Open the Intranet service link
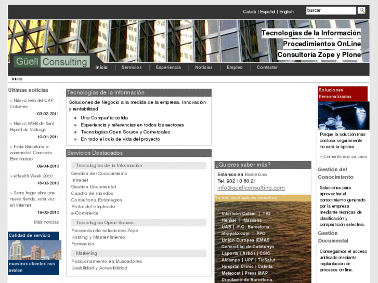Viewport: 378px width, 283px height. [x=80, y=180]
